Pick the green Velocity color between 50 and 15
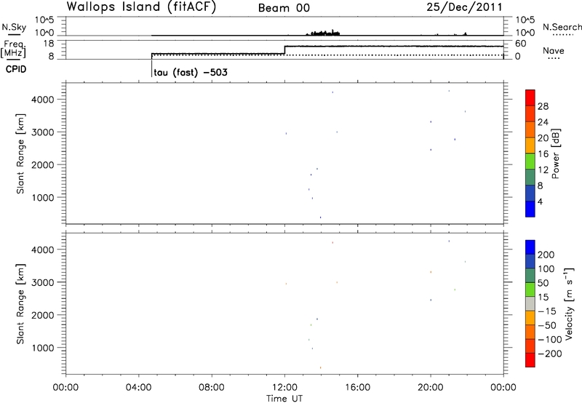The height and width of the screenshot is (403, 582). coord(530,290)
